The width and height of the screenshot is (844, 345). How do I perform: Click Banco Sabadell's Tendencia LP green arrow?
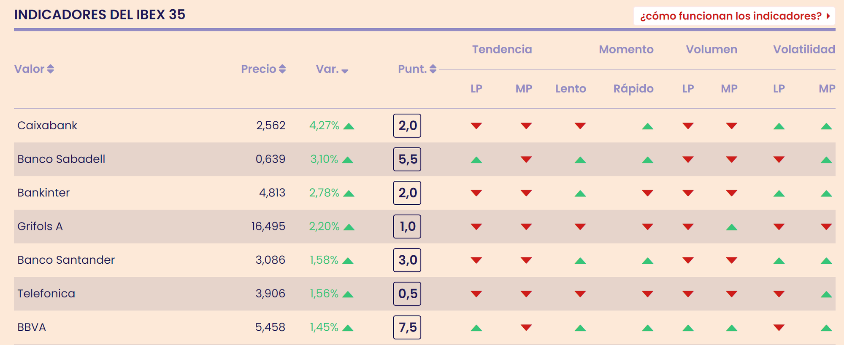coord(476,160)
